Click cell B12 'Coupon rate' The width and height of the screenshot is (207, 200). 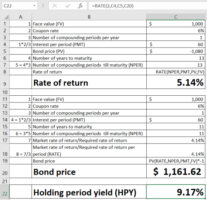click(89, 106)
